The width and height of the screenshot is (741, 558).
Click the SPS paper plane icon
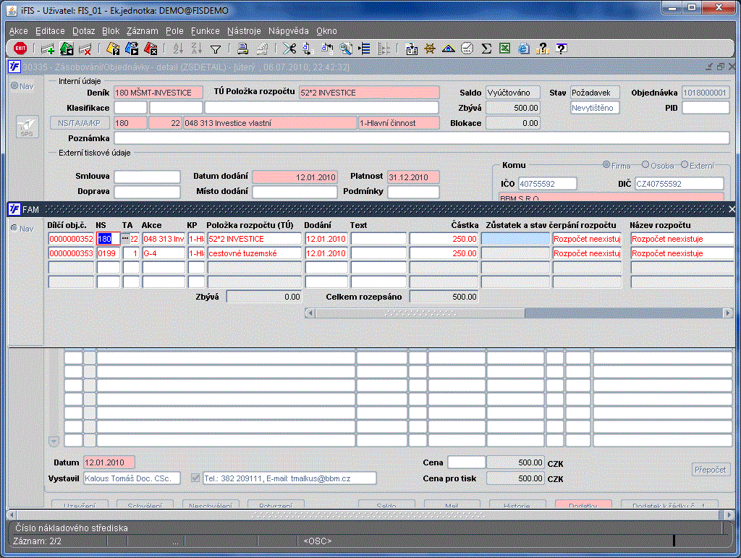tap(27, 126)
